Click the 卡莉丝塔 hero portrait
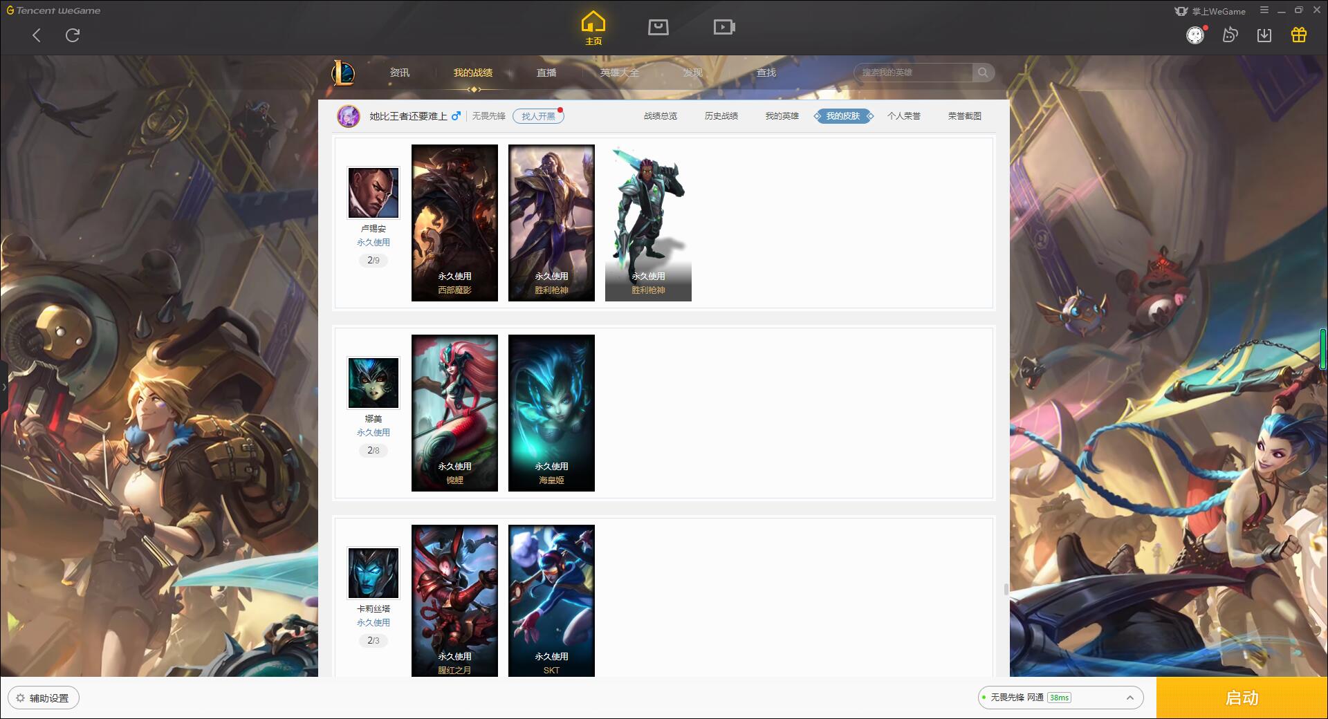The width and height of the screenshot is (1328, 719). (x=373, y=573)
